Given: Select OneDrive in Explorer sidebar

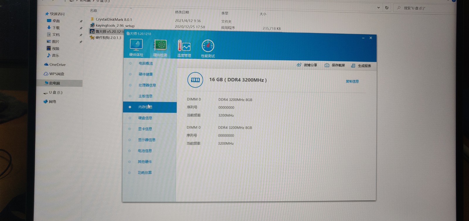Looking at the screenshot, I should (x=55, y=65).
